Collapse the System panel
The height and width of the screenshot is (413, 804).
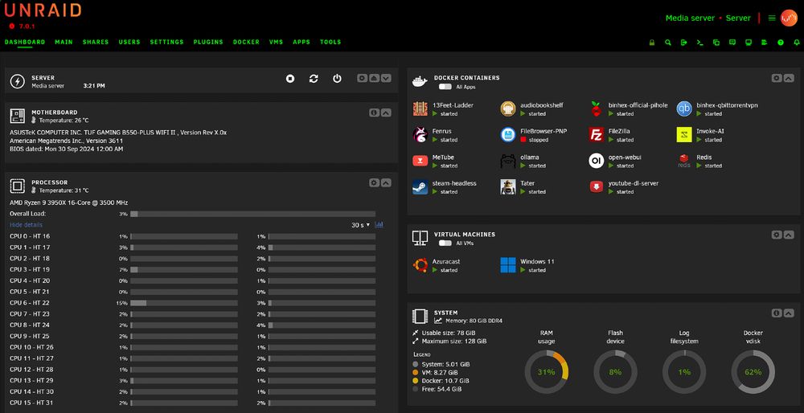click(x=789, y=313)
